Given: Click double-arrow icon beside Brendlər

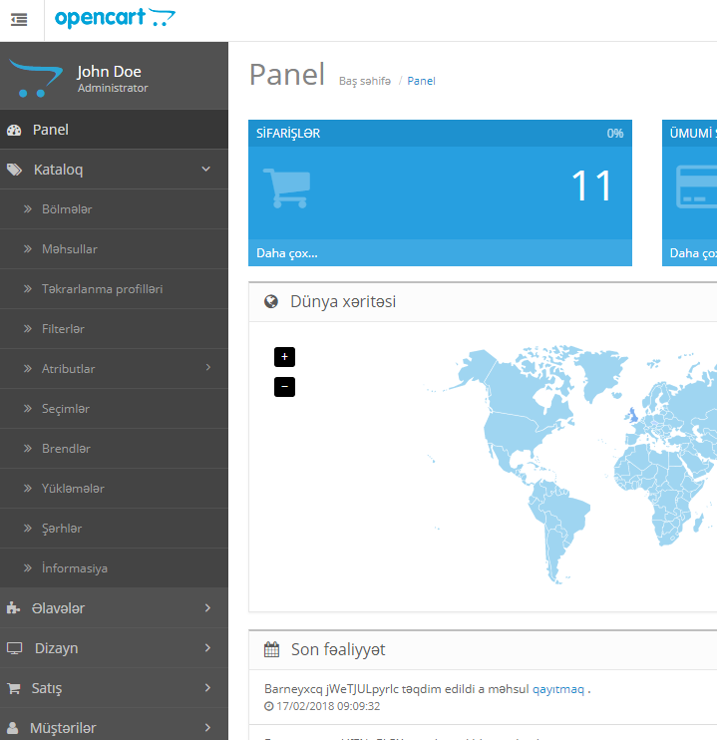Looking at the screenshot, I should click(28, 449).
